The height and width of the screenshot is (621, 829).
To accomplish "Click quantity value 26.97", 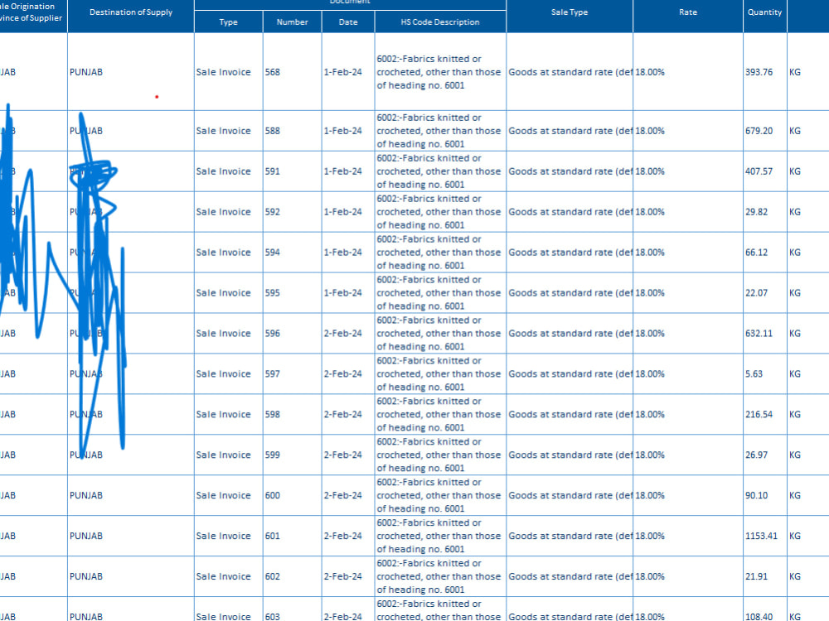I will coord(756,455).
